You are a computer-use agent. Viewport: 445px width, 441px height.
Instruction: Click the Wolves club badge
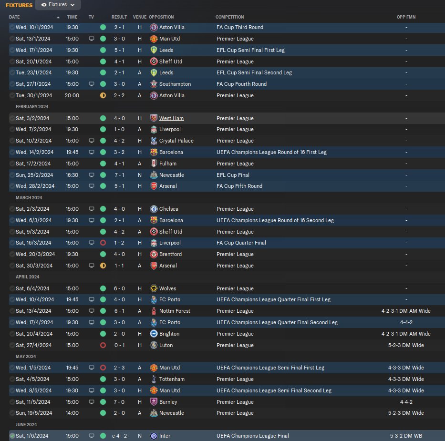154,288
